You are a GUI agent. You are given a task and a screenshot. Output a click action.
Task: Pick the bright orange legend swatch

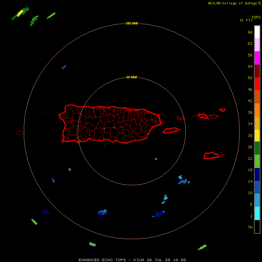click(257, 110)
